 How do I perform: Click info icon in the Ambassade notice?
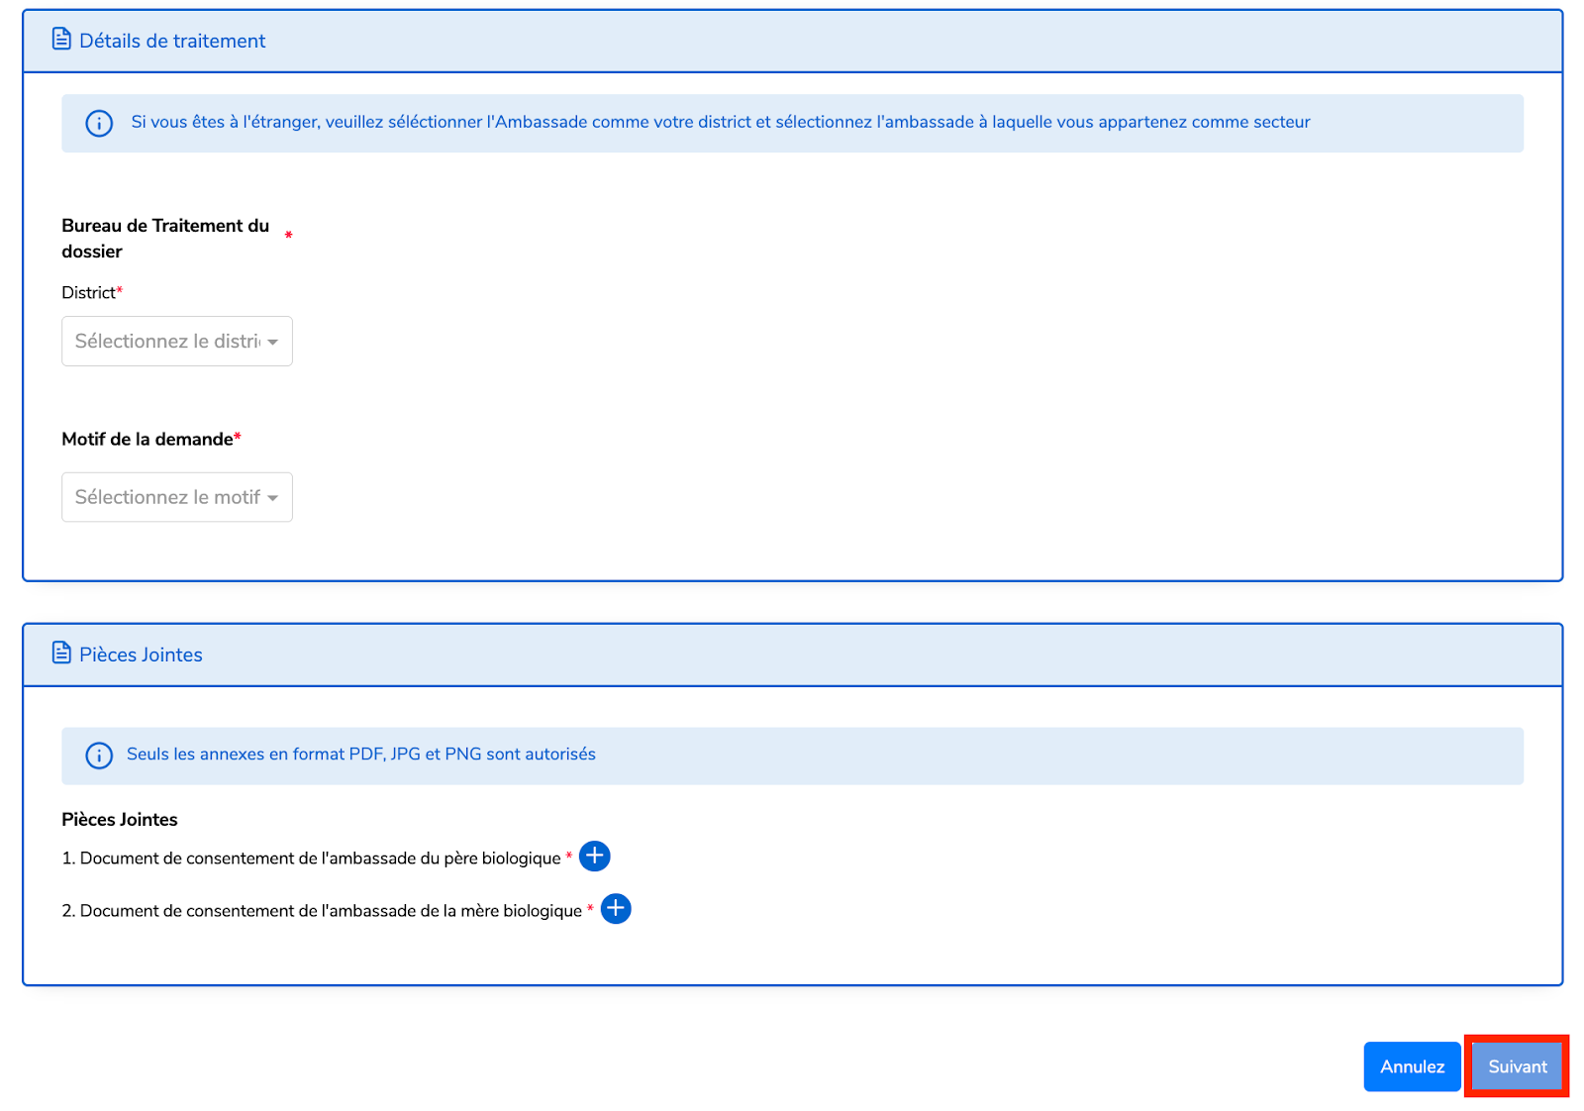point(99,123)
